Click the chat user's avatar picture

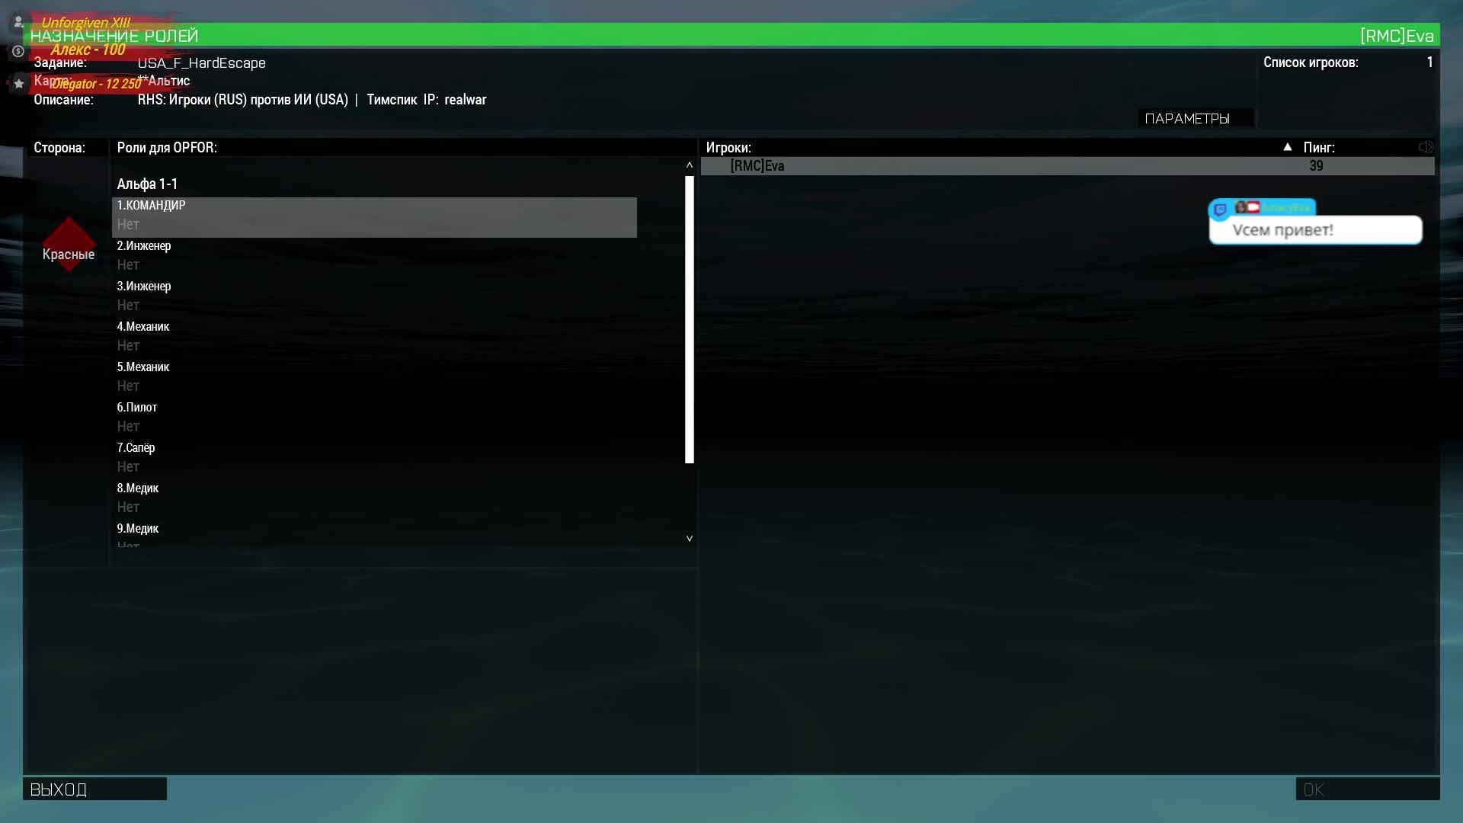tap(1241, 207)
